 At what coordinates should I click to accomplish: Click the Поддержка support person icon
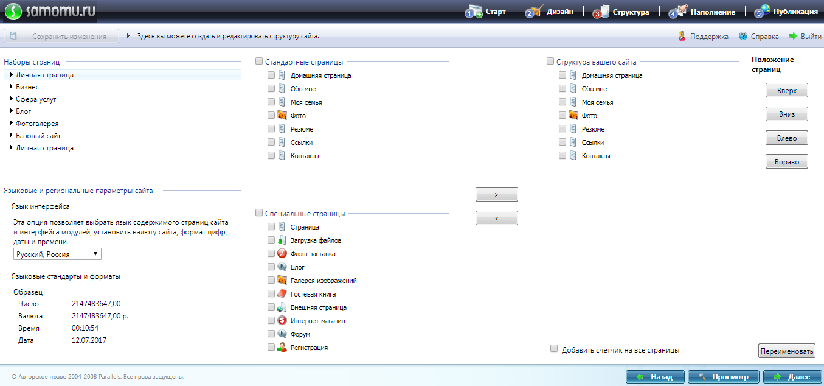tap(682, 36)
